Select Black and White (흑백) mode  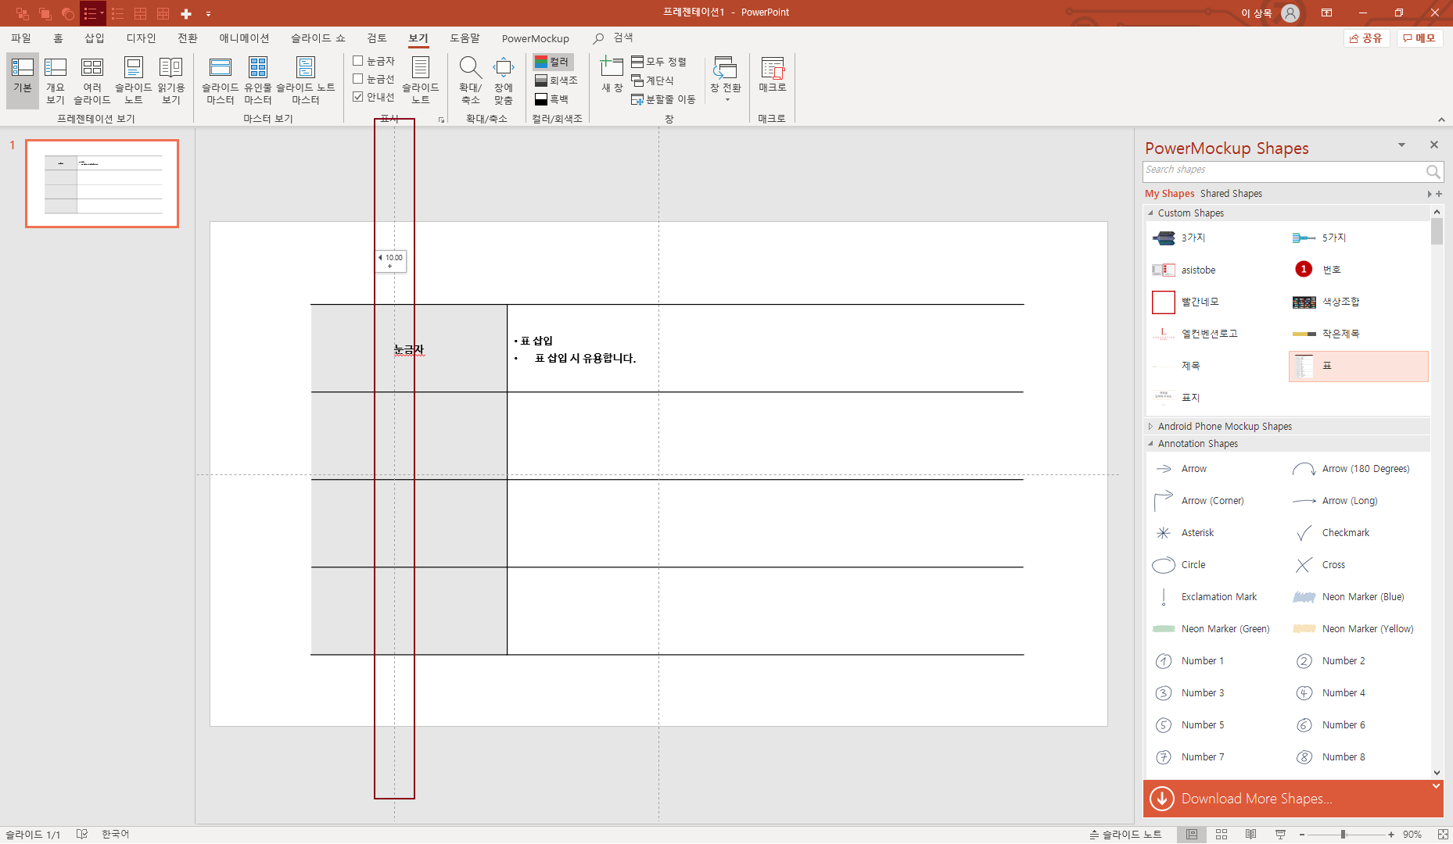point(552,99)
